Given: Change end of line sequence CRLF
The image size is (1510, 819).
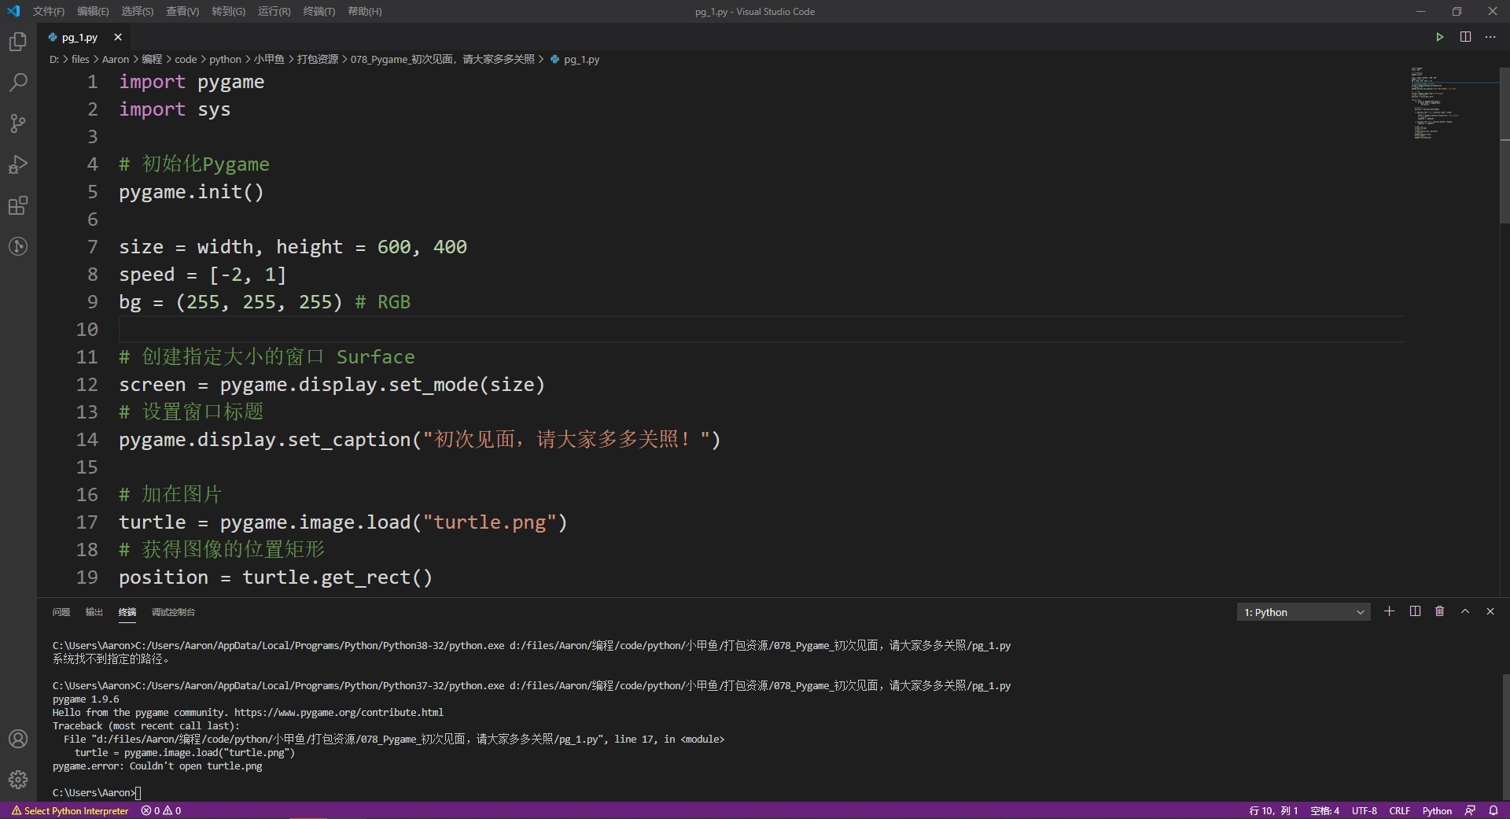Looking at the screenshot, I should [1399, 810].
